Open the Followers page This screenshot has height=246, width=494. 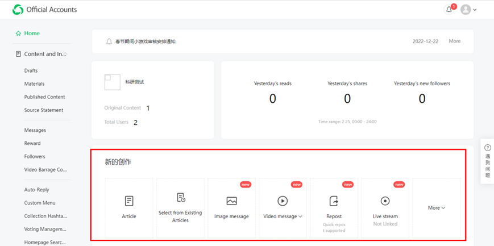coord(34,157)
